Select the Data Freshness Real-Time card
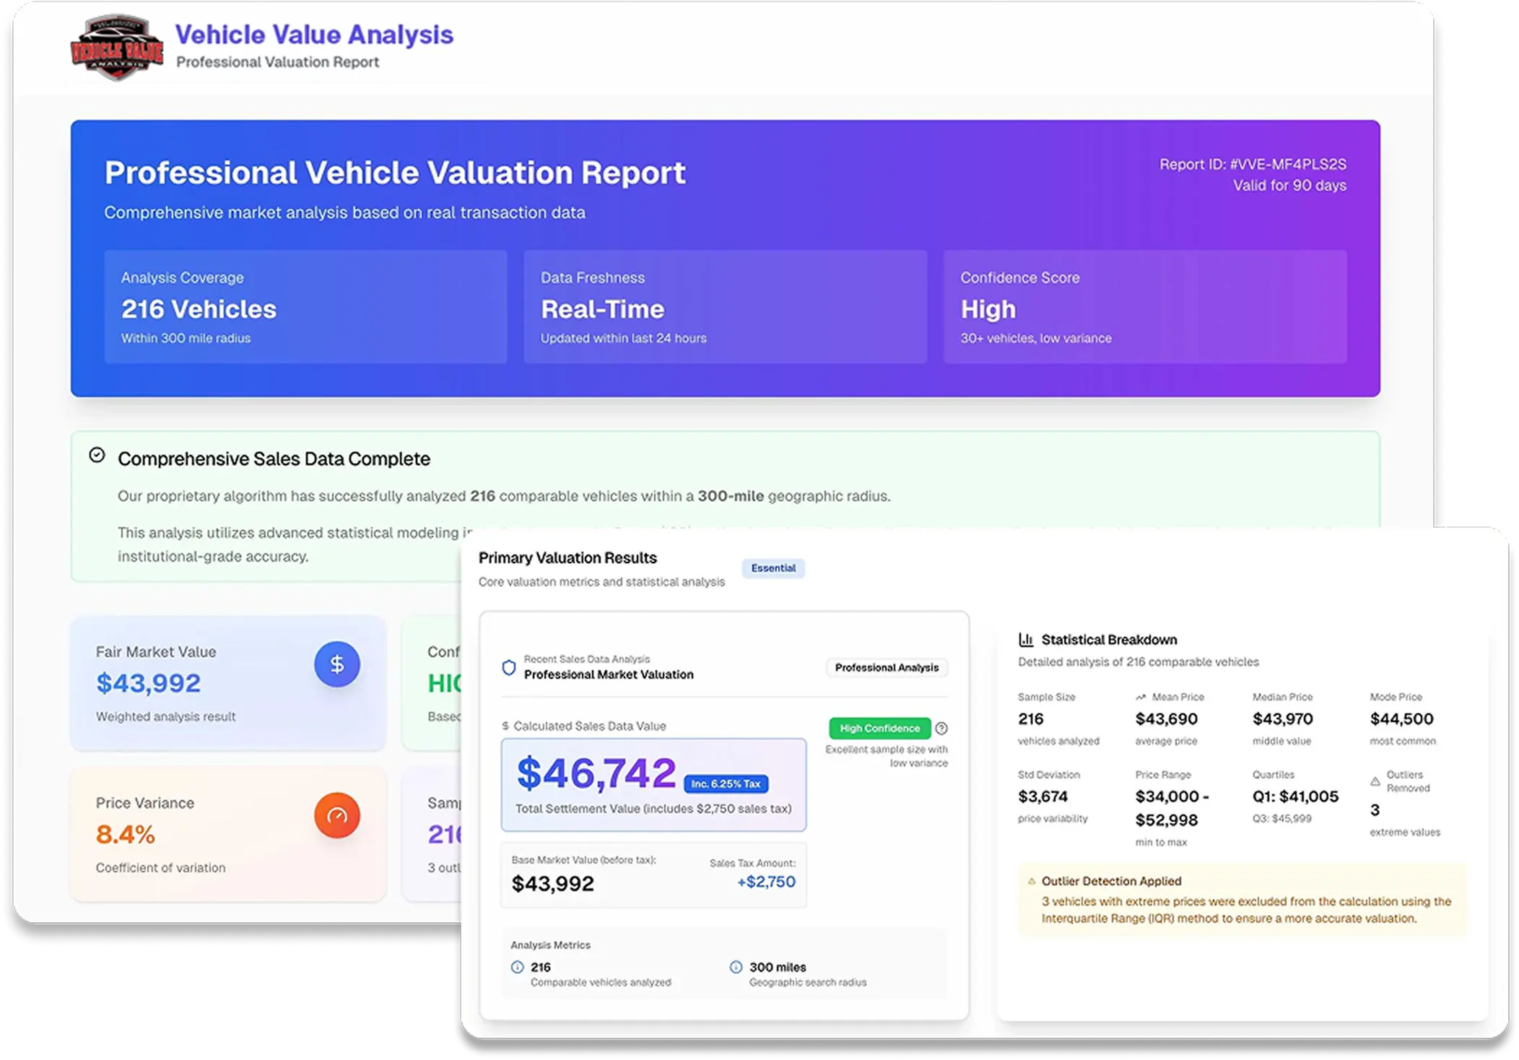The image size is (1519, 1060). pos(725,307)
